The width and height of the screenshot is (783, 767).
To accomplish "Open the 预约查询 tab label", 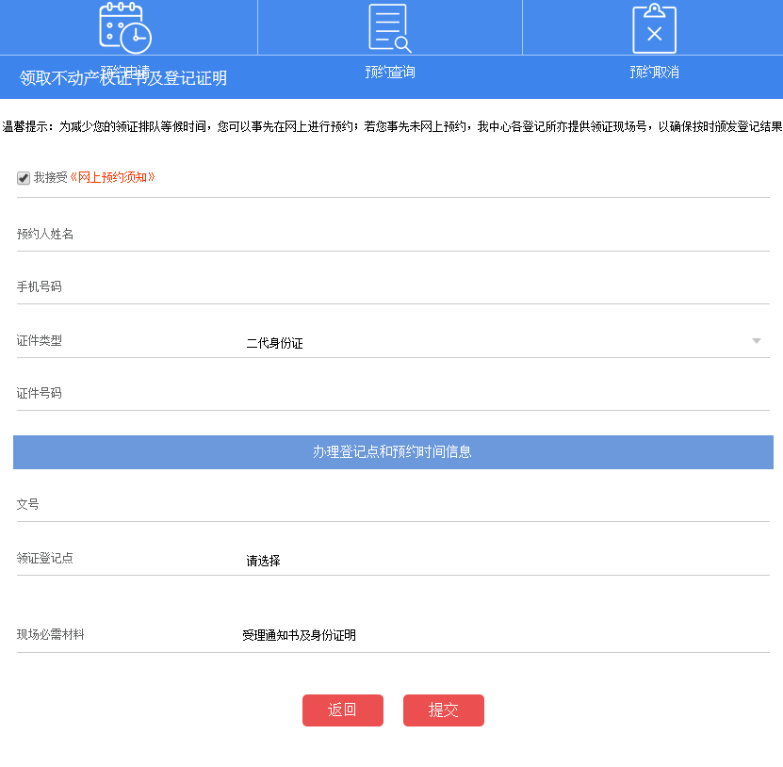I will (389, 72).
